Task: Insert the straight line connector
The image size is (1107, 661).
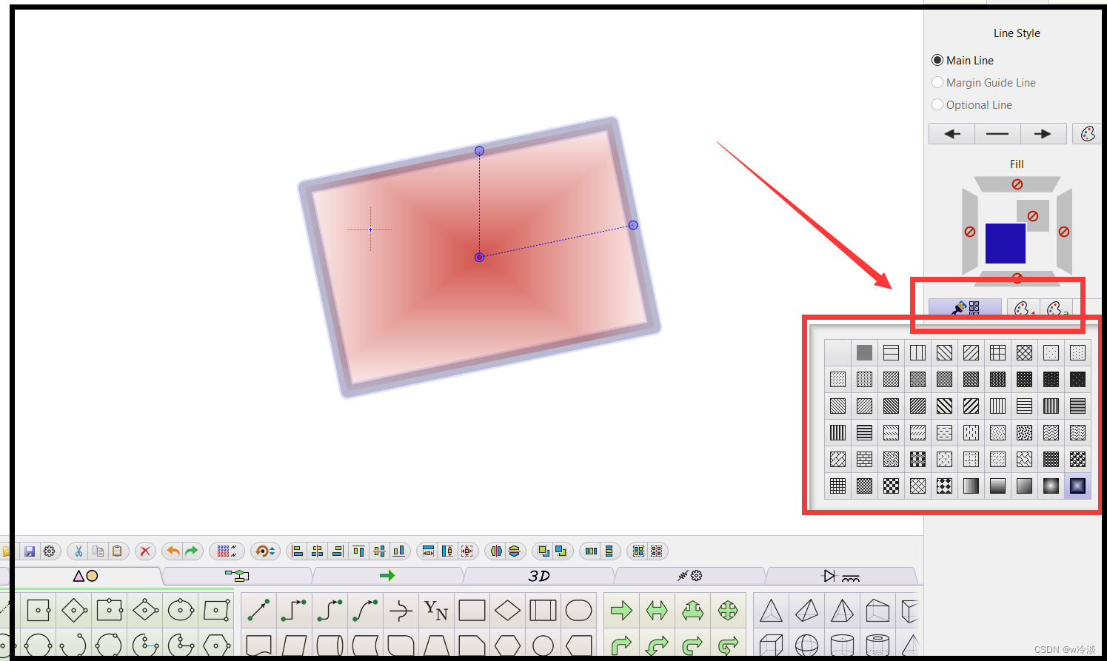Action: [x=258, y=611]
